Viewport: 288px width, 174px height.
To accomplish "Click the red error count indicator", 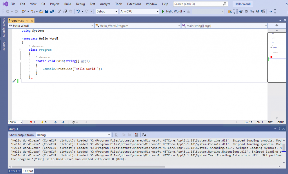I will click(x=32, y=122).
